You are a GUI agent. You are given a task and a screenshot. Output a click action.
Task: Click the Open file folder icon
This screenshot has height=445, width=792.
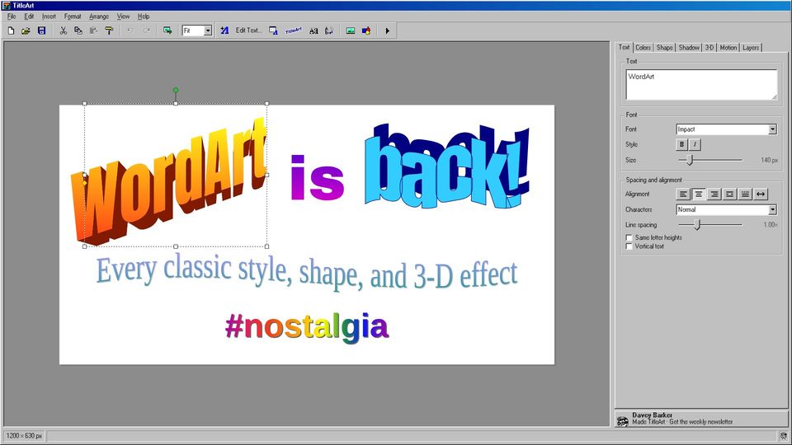(26, 30)
